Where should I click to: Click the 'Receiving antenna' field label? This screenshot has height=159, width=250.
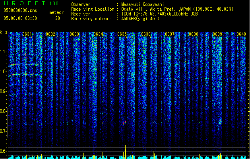pos(91,19)
